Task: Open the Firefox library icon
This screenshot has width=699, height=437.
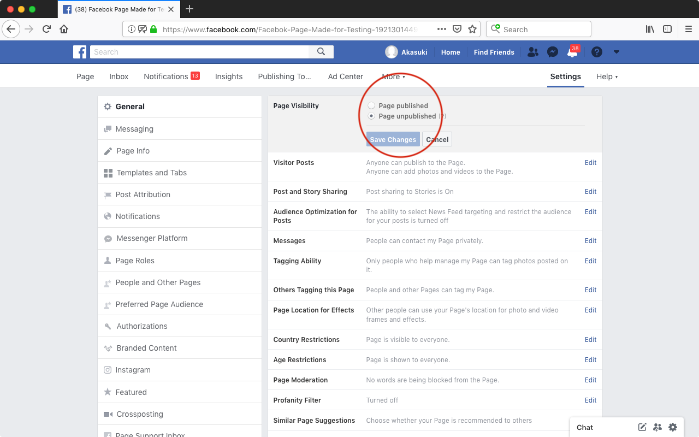Action: pyautogui.click(x=650, y=29)
